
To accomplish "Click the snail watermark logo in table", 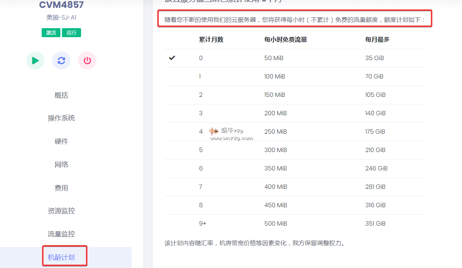I will [214, 131].
